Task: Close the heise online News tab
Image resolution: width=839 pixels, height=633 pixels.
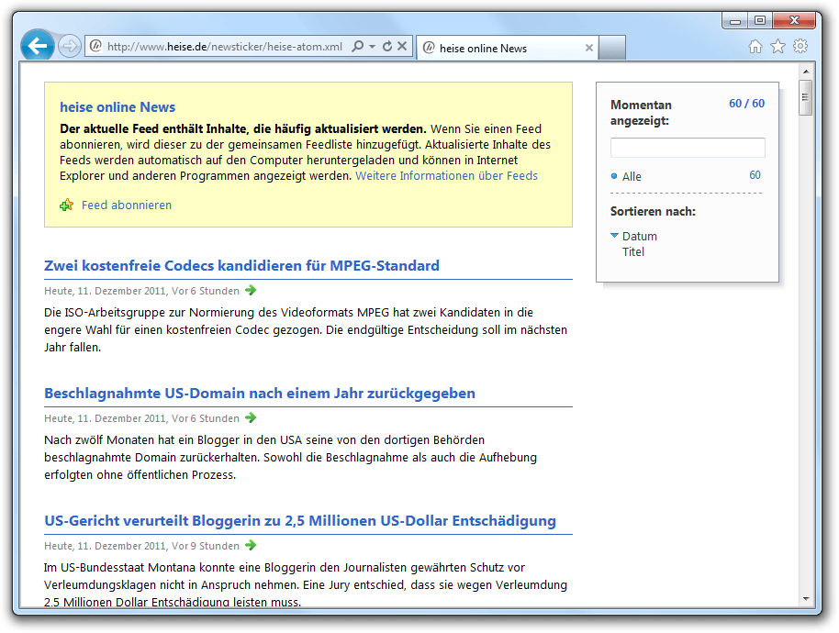Action: (x=589, y=48)
